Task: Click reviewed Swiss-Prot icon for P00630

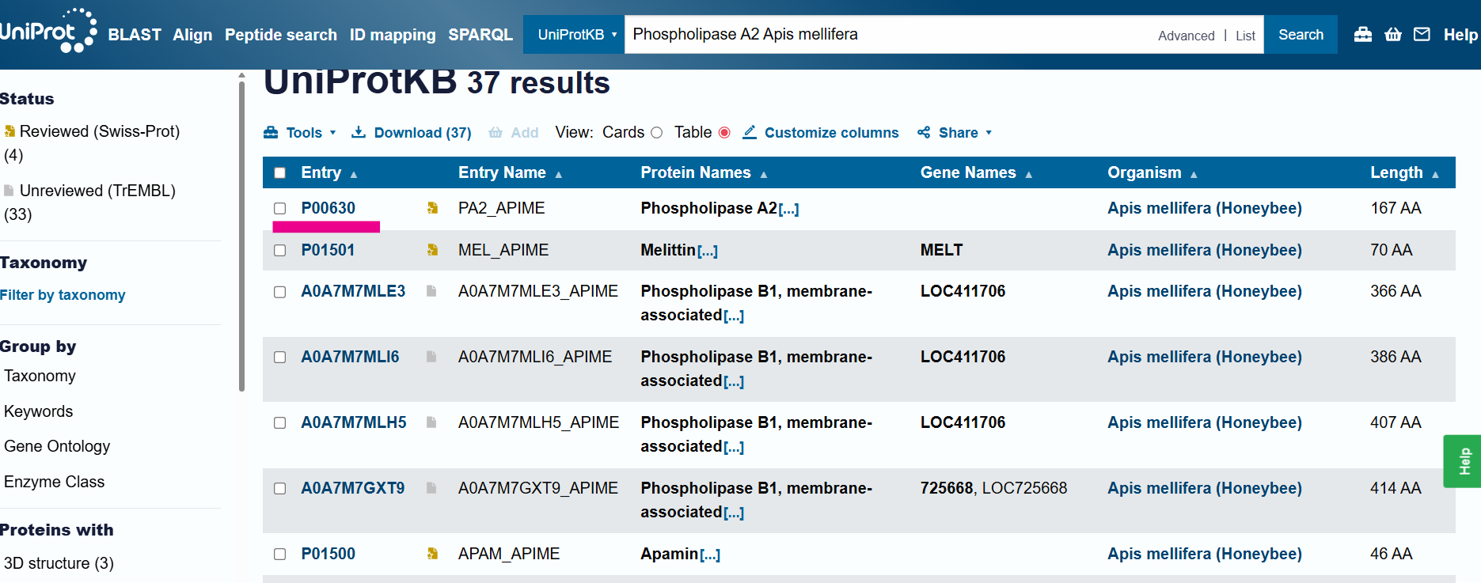Action: (x=432, y=208)
